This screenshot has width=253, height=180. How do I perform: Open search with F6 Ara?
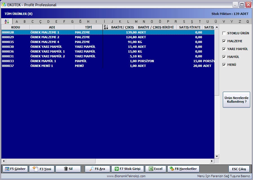pos(97,169)
